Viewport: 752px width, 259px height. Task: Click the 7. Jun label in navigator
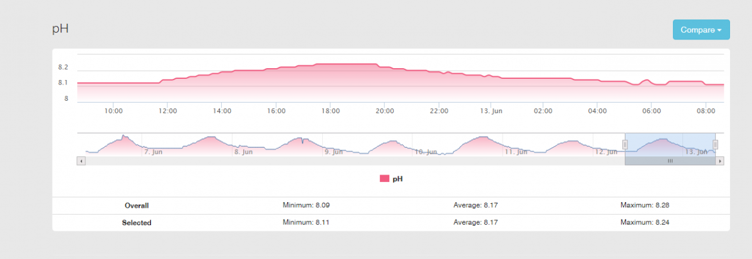(x=154, y=152)
